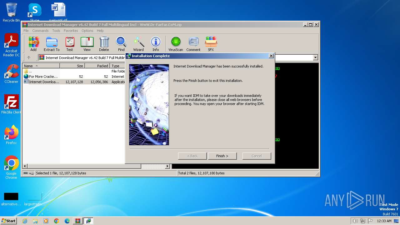Open the Commands menu
This screenshot has height=225, width=400.
tap(40, 31)
